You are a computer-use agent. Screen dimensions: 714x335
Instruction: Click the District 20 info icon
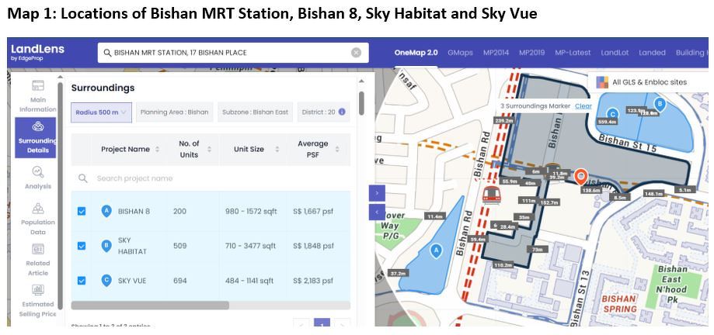(x=342, y=112)
